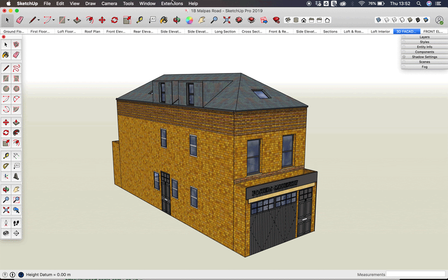Activate the Push/Pull tool
This screenshot has height=280, width=448.
(x=77, y=20)
